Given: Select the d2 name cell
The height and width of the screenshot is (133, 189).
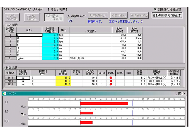Looking at the screenshot, I should click(x=29, y=48).
